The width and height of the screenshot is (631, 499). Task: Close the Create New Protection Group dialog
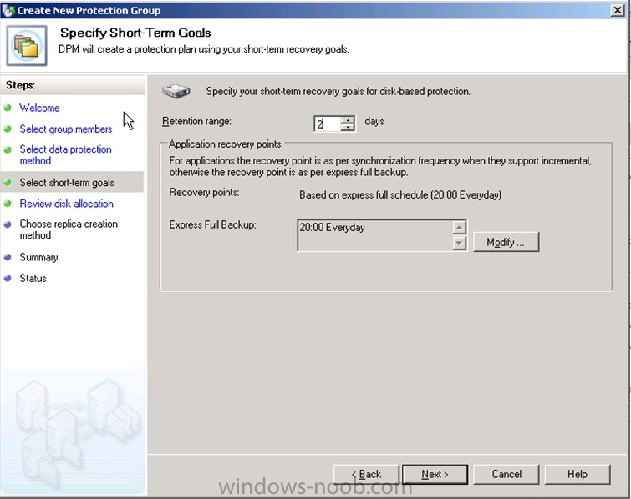coord(618,10)
